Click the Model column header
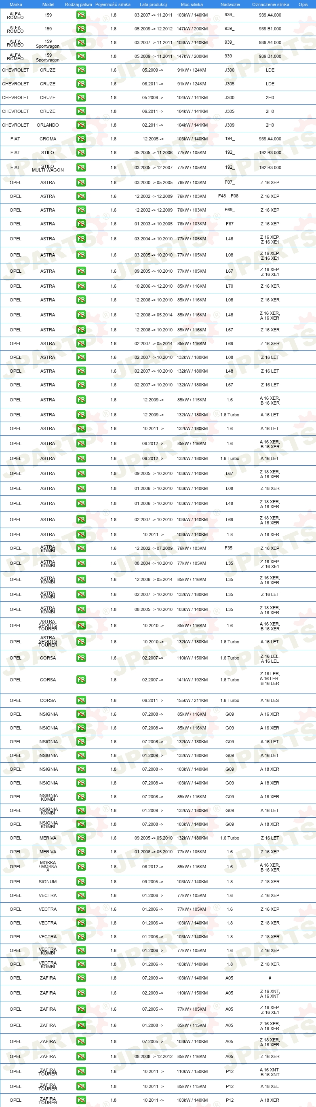This screenshot has height=1107, width=316. click(x=48, y=4)
